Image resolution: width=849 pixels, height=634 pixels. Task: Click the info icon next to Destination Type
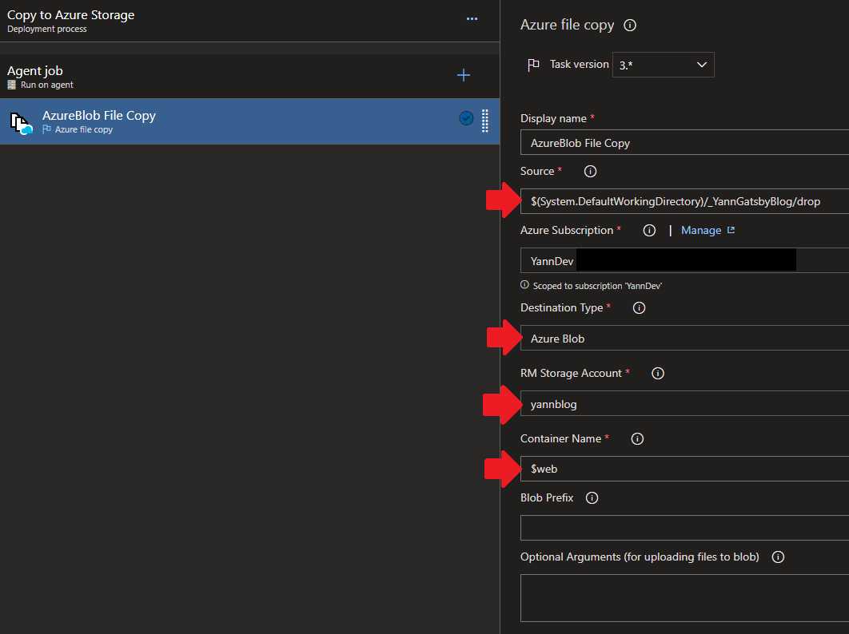point(639,308)
